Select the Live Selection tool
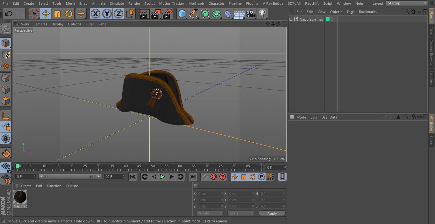Screen dimensions: 435x224 (x=34, y=14)
